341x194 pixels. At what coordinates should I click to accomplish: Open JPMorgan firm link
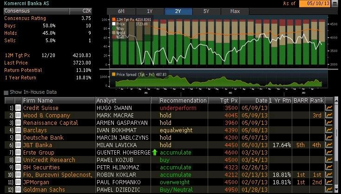(x=36, y=182)
